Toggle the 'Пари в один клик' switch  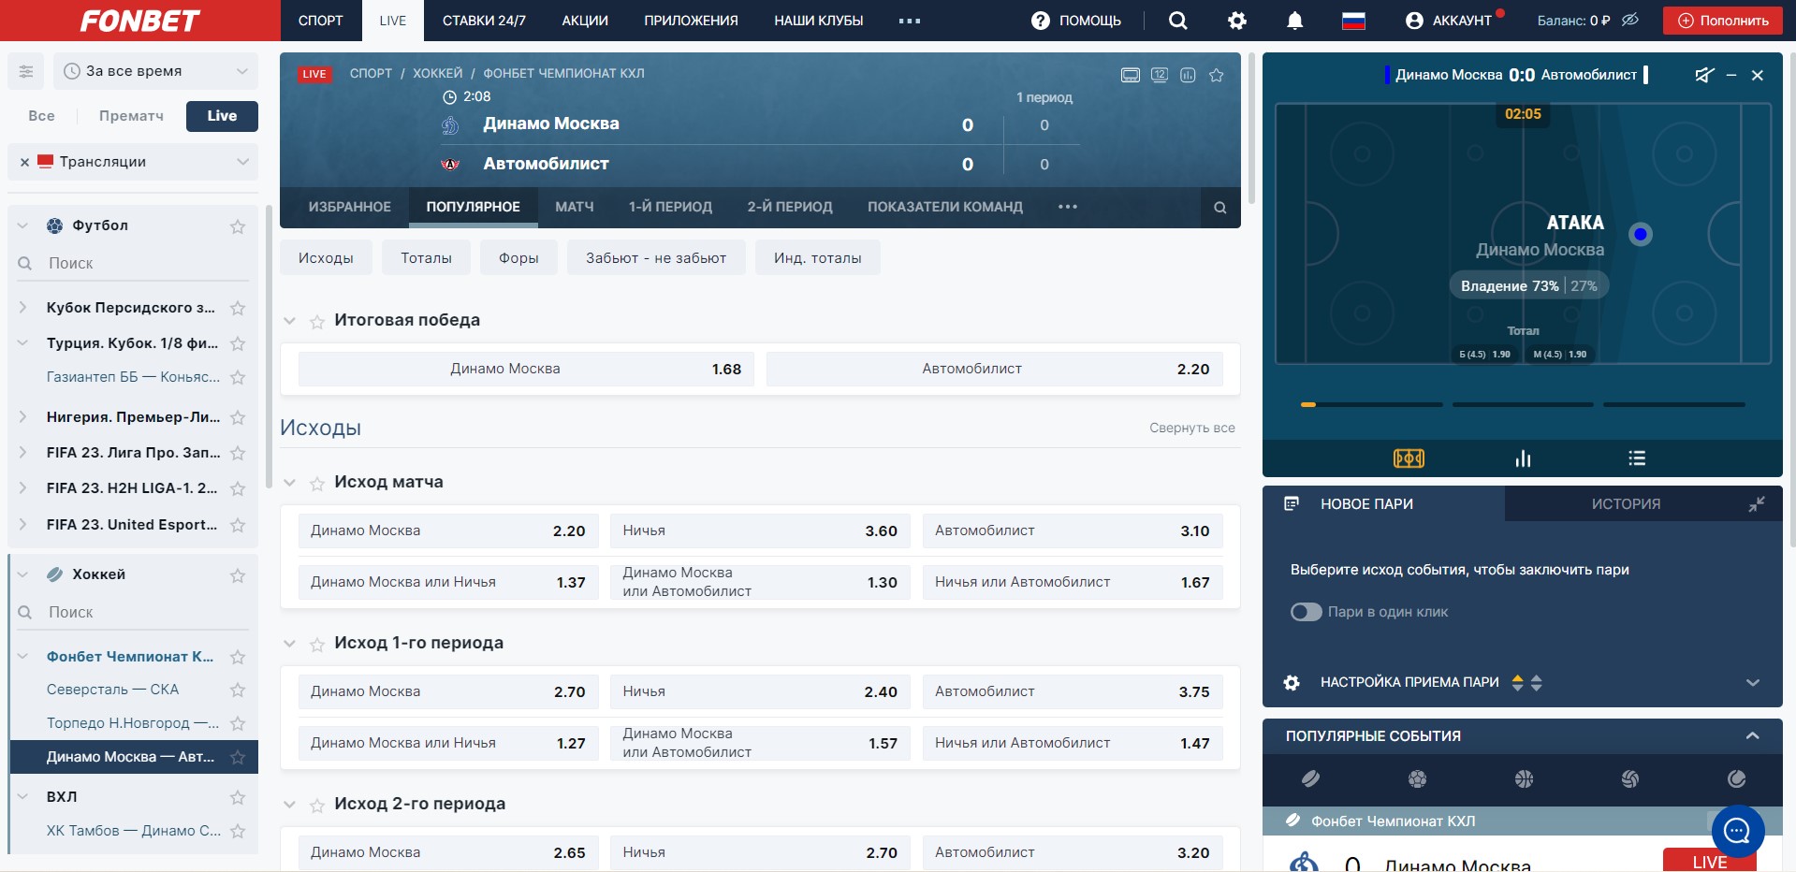(1307, 612)
